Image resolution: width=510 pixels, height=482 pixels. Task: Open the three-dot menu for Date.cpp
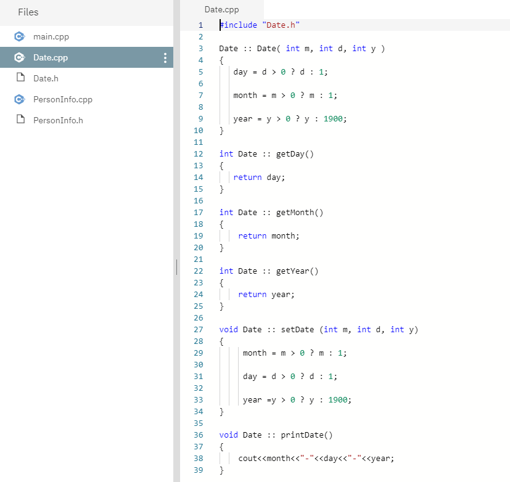165,57
